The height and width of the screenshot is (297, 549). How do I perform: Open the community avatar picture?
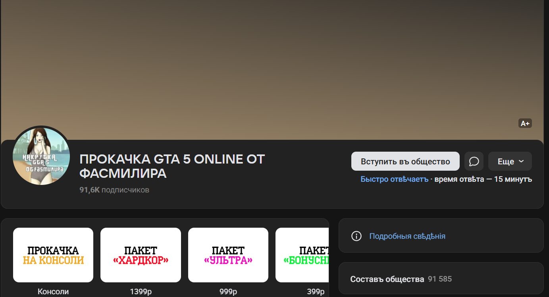[x=41, y=156]
